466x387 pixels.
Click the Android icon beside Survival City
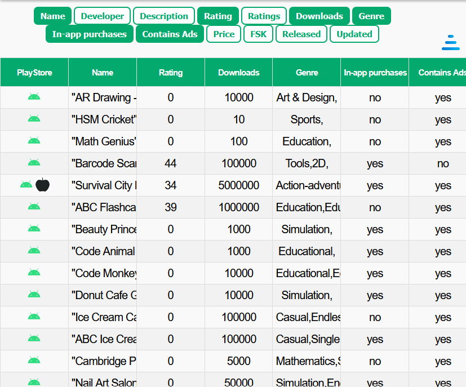click(x=26, y=185)
